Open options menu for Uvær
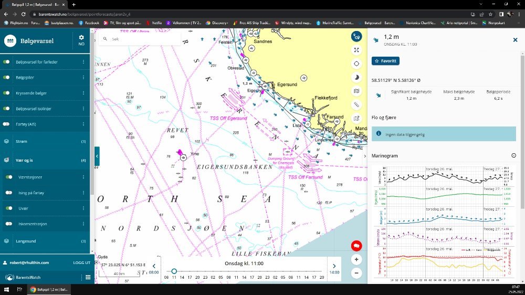525x295 pixels. point(83,208)
